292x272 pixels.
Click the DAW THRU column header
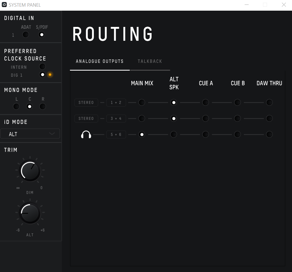coord(269,83)
